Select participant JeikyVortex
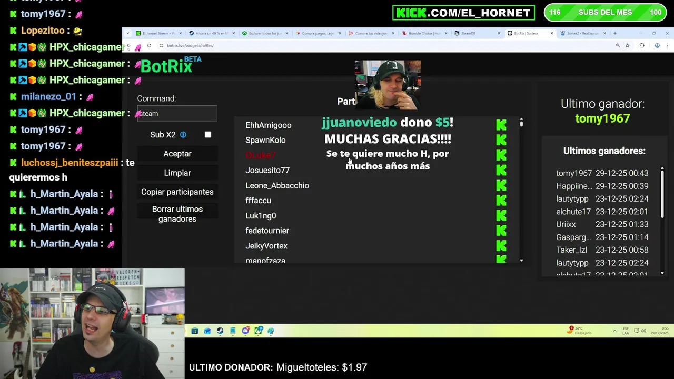 pyautogui.click(x=266, y=246)
